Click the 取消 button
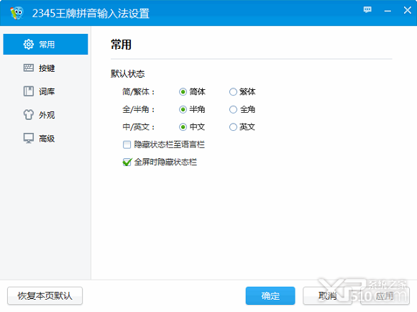417x312 pixels. pos(327,295)
